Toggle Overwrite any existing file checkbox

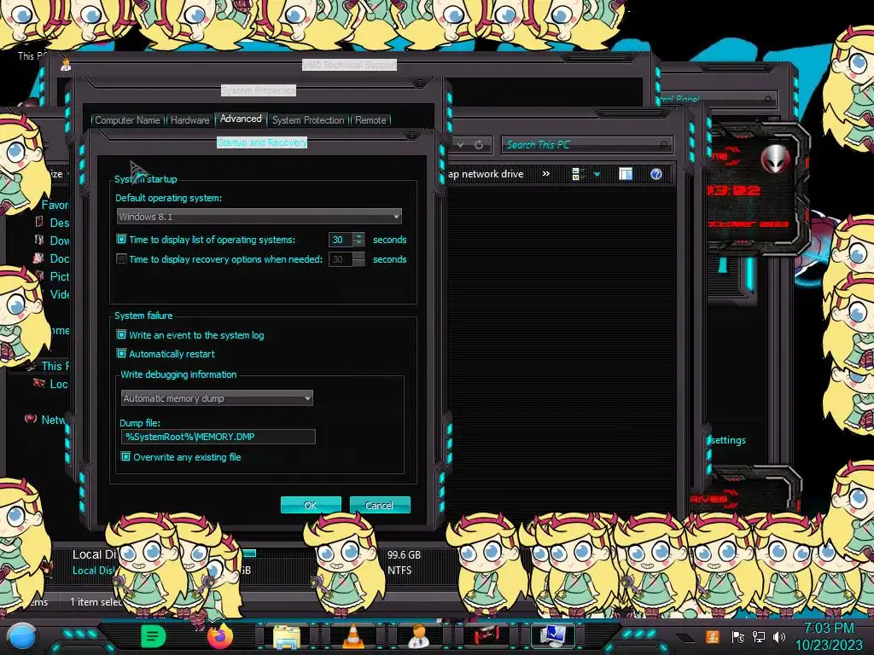(125, 457)
